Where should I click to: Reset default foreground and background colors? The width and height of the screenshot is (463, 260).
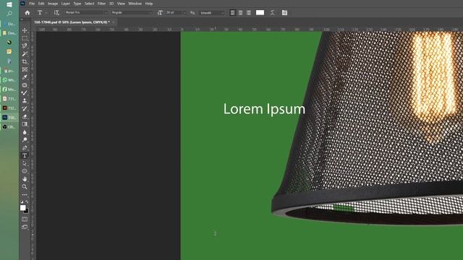tap(22, 202)
